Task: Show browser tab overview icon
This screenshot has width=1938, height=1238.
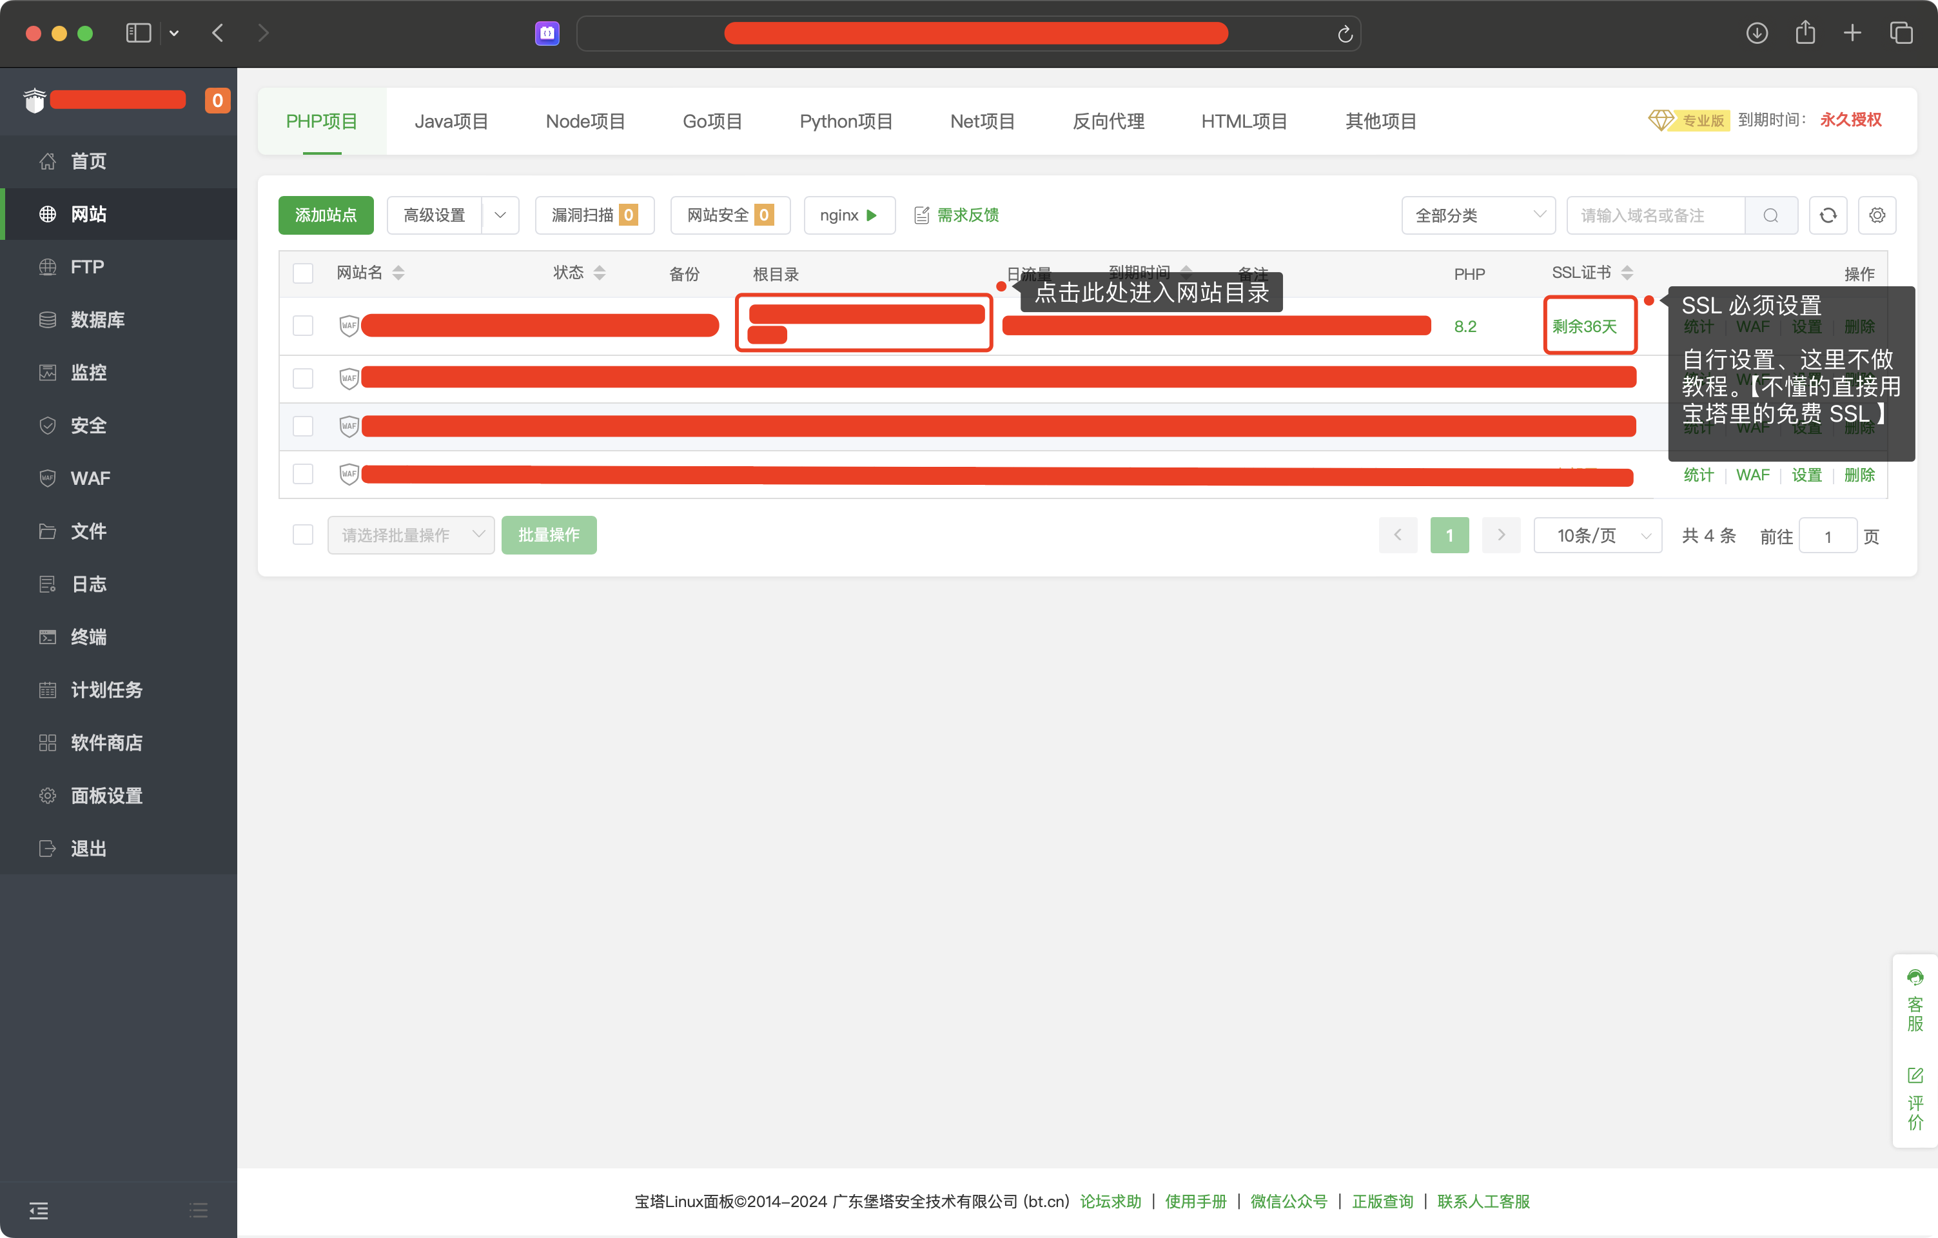Action: pos(1901,33)
